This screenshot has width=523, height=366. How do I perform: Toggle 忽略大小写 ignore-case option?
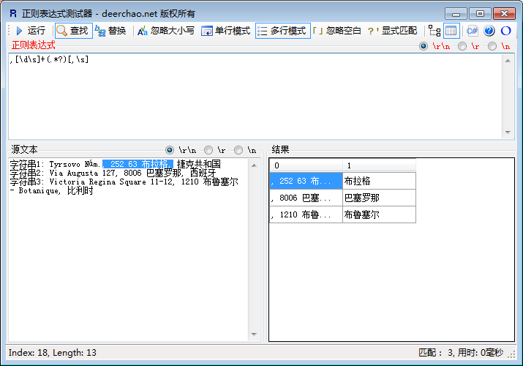[166, 31]
